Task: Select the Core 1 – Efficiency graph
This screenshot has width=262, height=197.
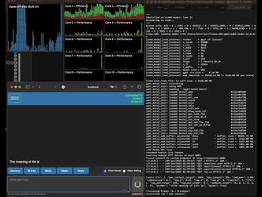Action: [84, 11]
